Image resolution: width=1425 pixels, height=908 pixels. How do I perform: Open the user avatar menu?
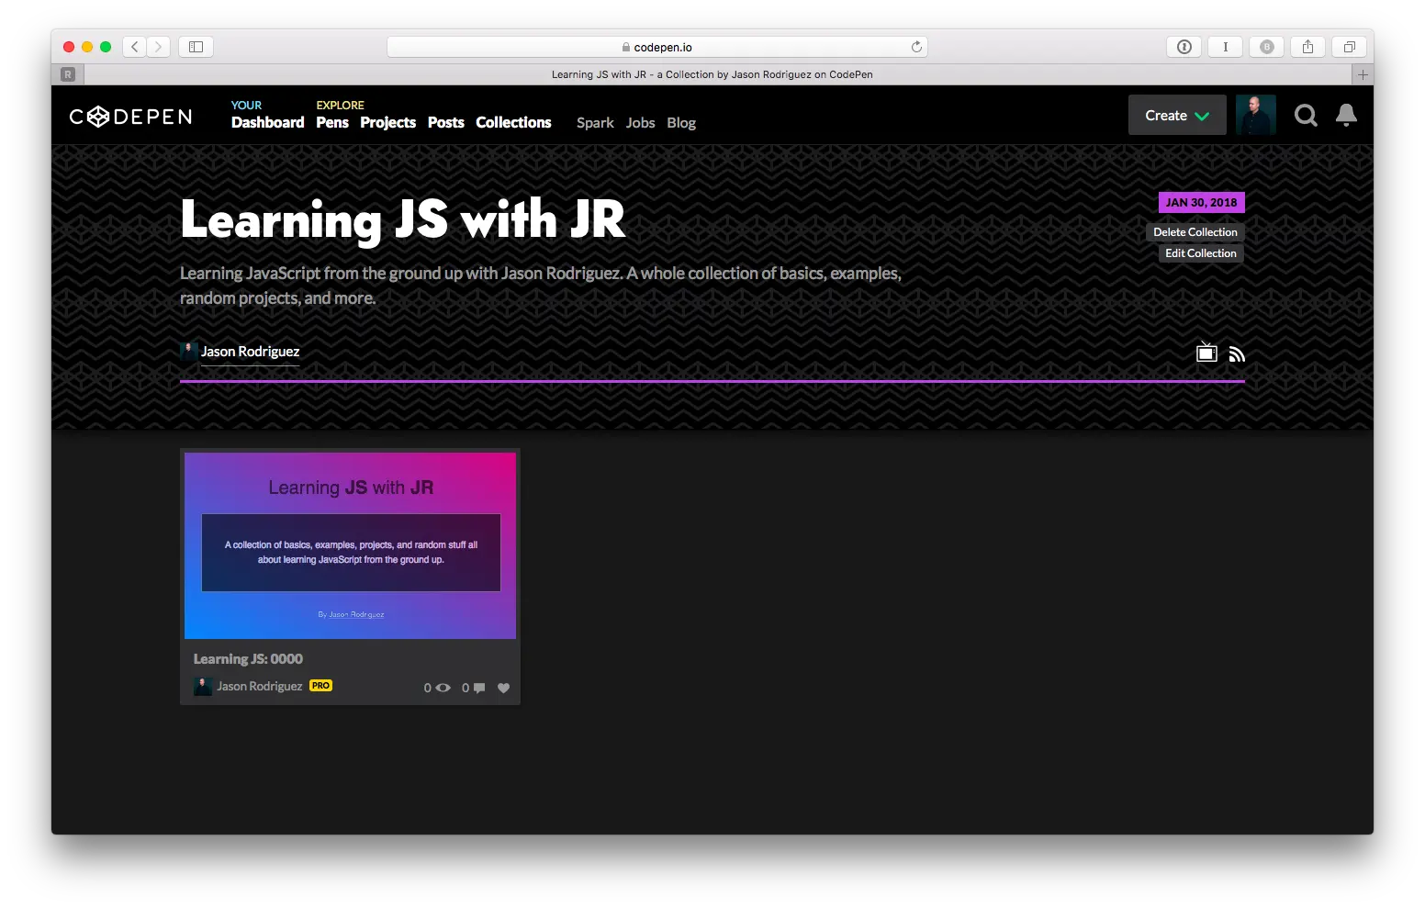(x=1255, y=115)
